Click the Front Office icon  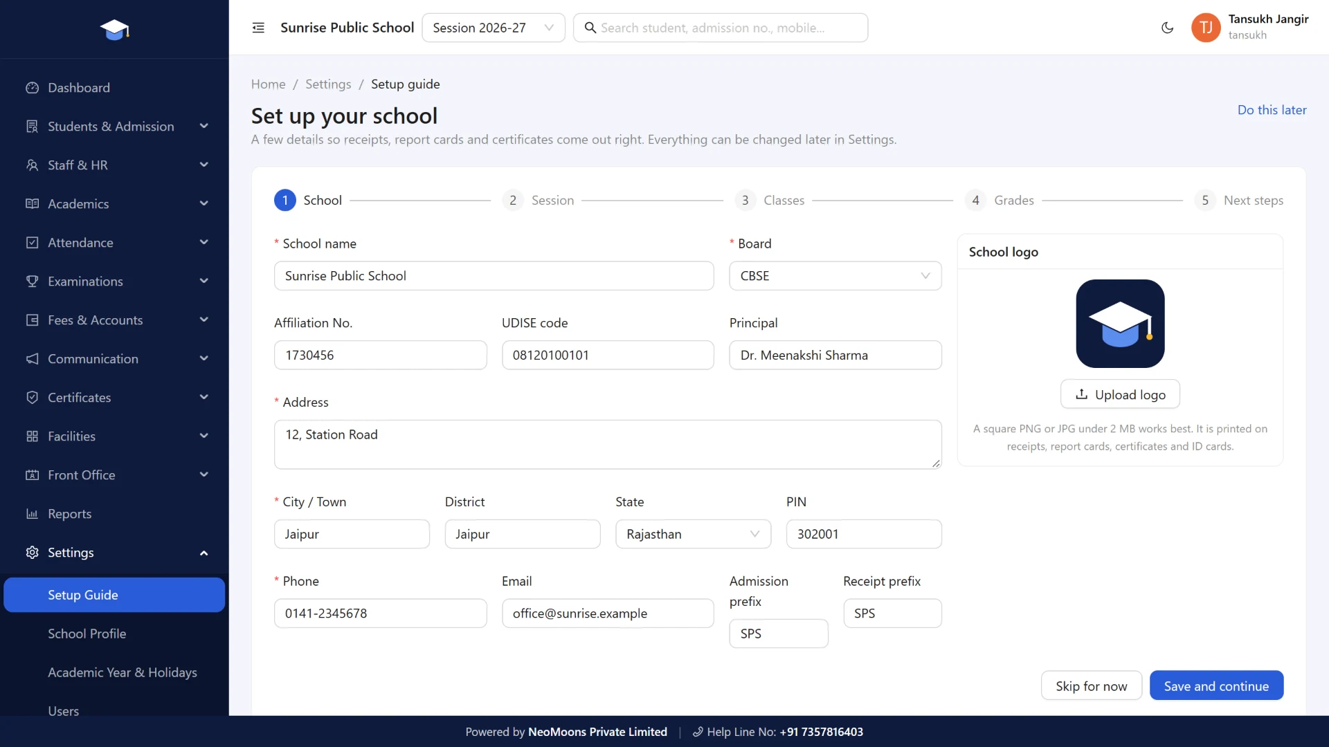coord(32,475)
